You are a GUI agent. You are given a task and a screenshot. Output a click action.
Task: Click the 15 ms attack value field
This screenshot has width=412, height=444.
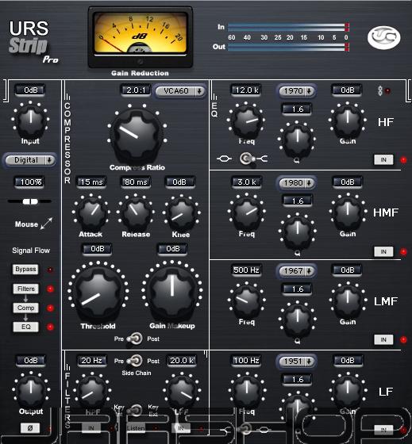pyautogui.click(x=91, y=182)
